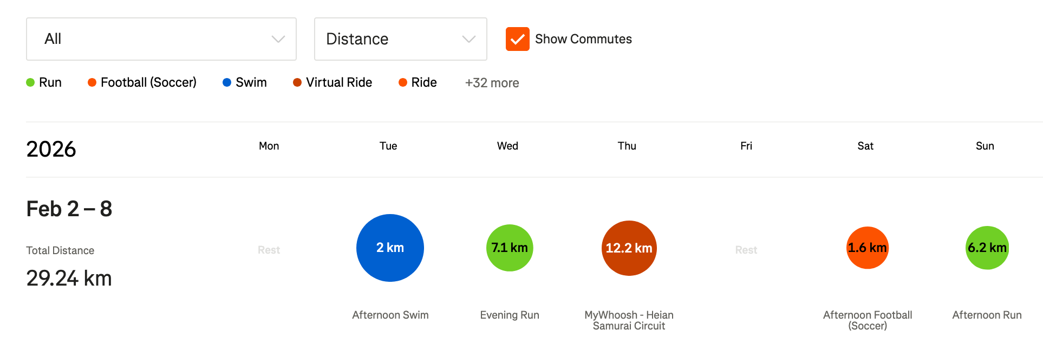1043x362 pixels.
Task: Click the Ride legend label
Action: coord(423,82)
